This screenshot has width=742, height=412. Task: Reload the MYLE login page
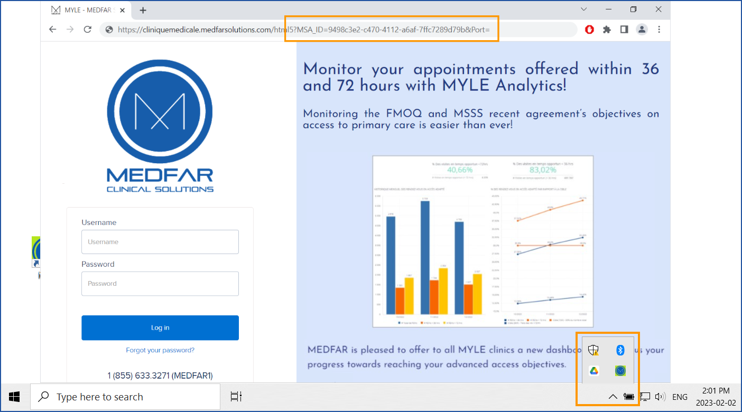click(x=88, y=30)
